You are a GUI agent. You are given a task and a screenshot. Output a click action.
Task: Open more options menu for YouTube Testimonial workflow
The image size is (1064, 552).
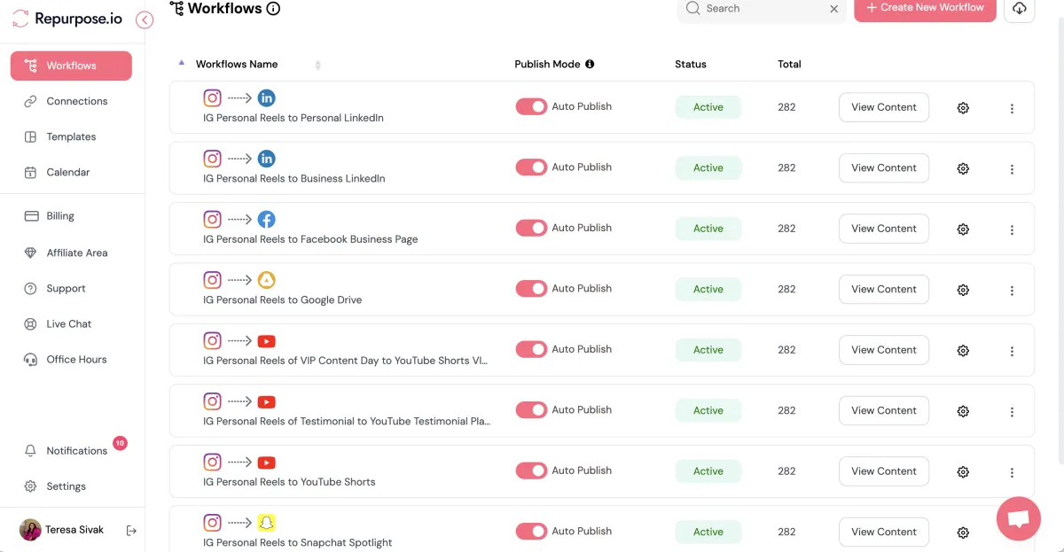(1012, 412)
